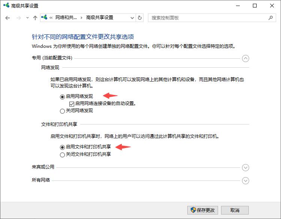Click 针对不同的网络配置文件更改共享选项 heading
Screen dimensions: 281x219
83,37
